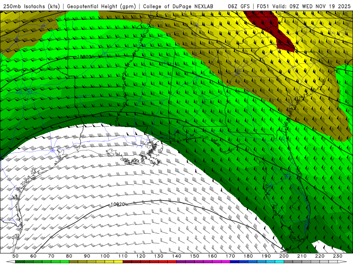Click the 150 value on the color scale
The height and width of the screenshot is (264, 353).
[x=194, y=256]
